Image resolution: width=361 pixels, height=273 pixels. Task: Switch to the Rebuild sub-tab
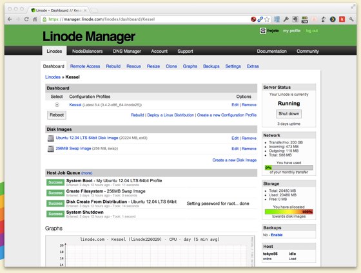(113, 66)
